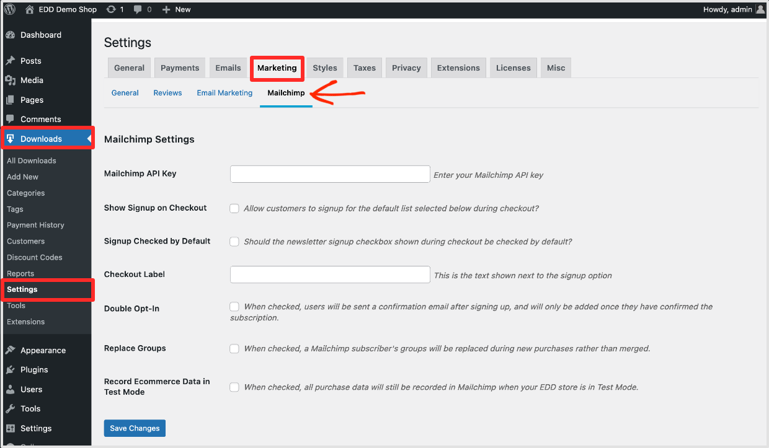Open the Taxes settings tab

click(365, 68)
